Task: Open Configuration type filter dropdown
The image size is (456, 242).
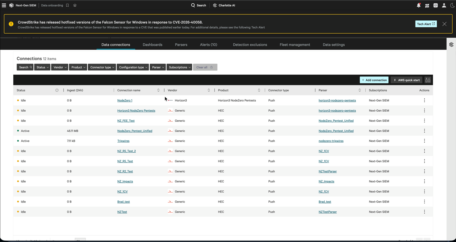Action: [x=133, y=67]
